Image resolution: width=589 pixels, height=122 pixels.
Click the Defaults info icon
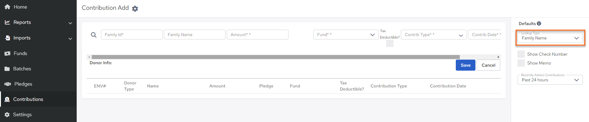coord(539,24)
